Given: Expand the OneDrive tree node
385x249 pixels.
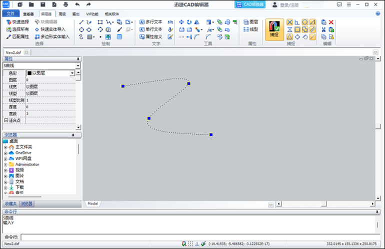Looking at the screenshot, I should pyautogui.click(x=5, y=153).
